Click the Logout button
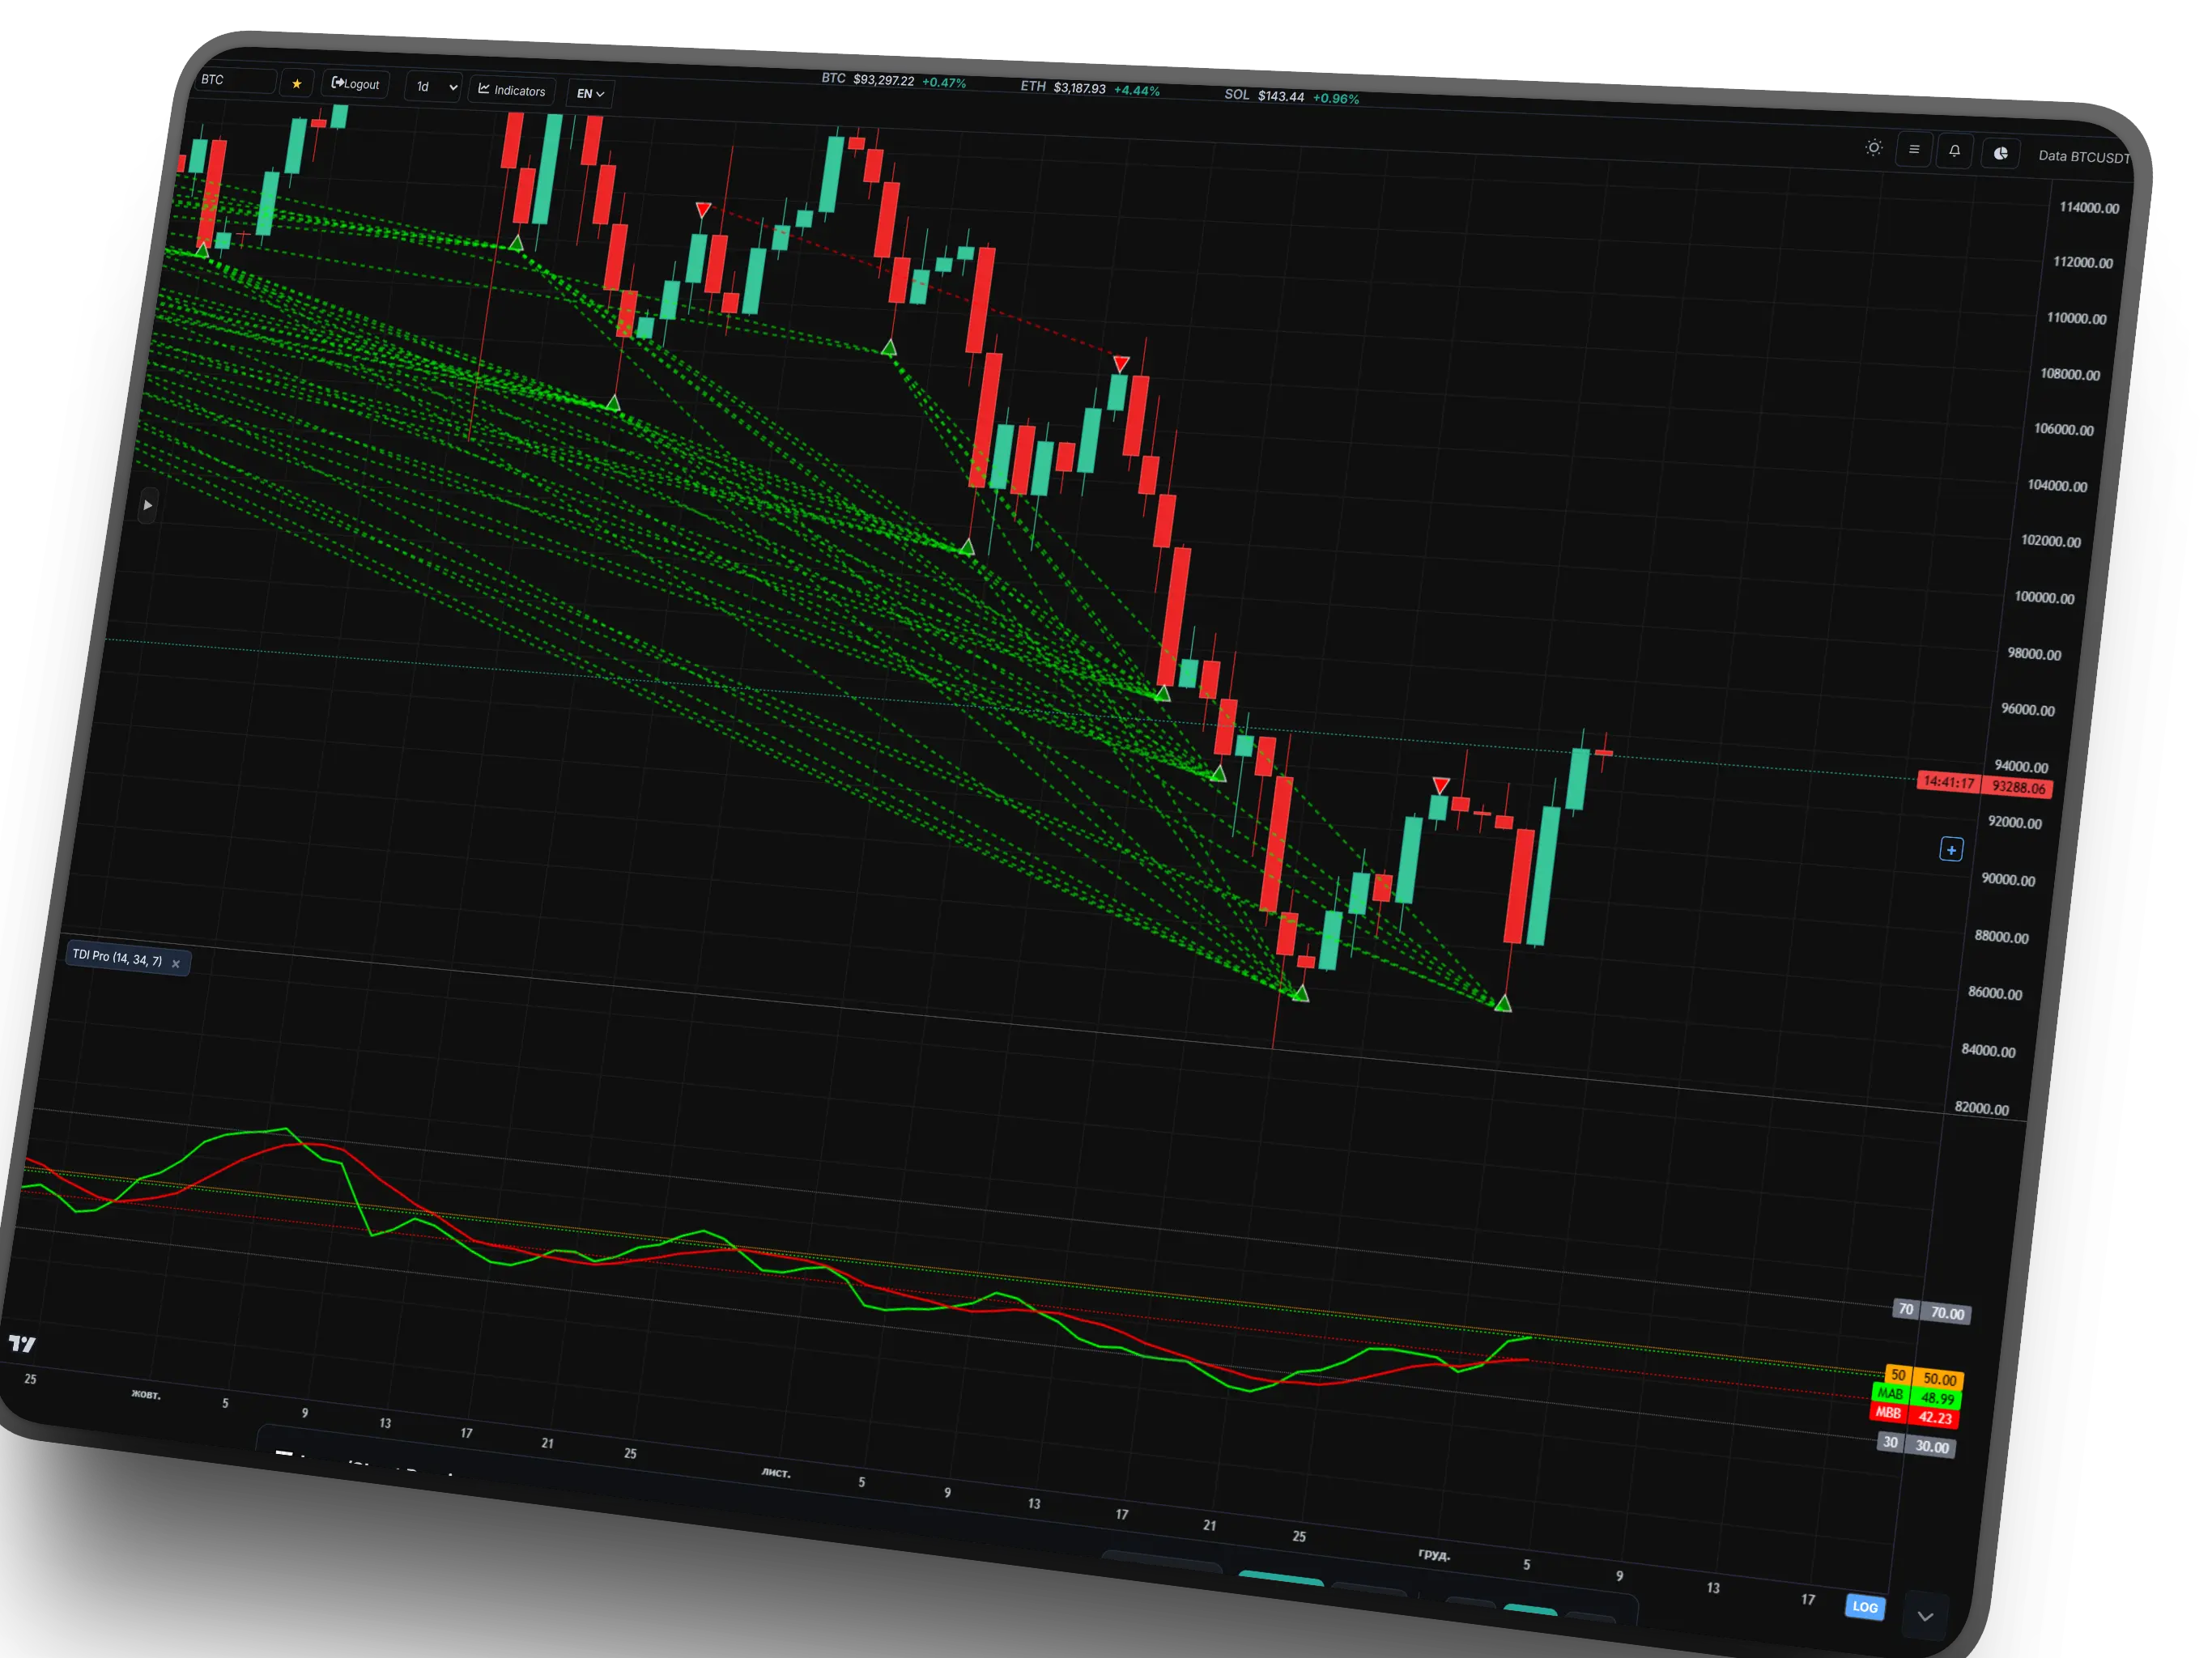This screenshot has height=1658, width=2212. pyautogui.click(x=356, y=85)
